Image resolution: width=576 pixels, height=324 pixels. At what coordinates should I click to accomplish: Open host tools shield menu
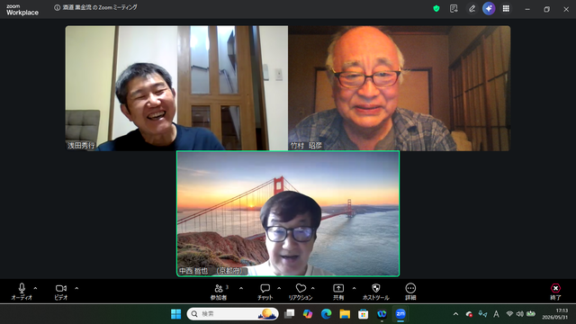coord(376,292)
